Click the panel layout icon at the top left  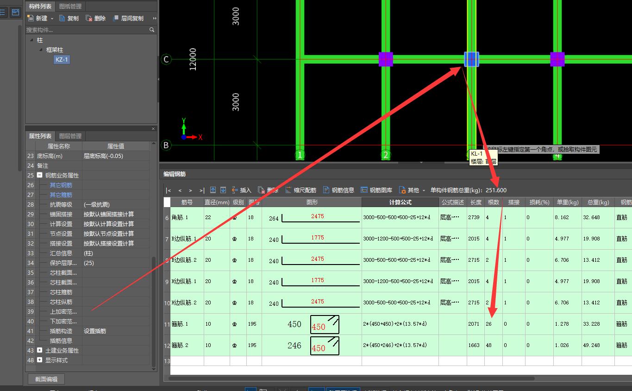coord(15,12)
